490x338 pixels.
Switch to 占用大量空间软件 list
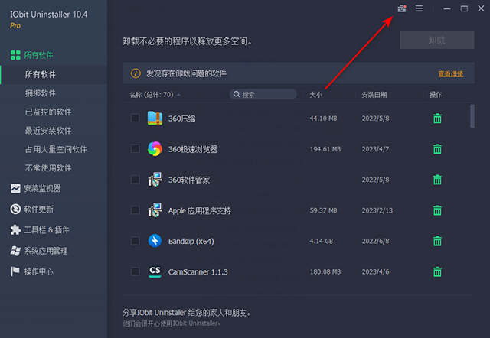pos(55,149)
